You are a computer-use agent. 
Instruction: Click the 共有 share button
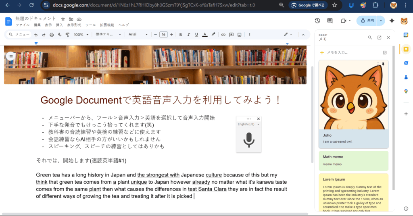tap(367, 21)
